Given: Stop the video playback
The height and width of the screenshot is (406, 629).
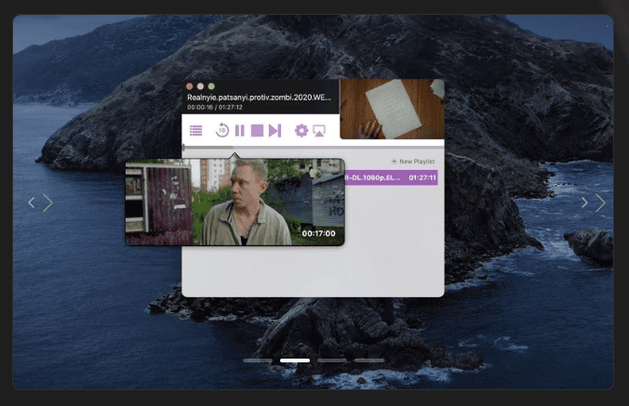Looking at the screenshot, I should point(257,130).
